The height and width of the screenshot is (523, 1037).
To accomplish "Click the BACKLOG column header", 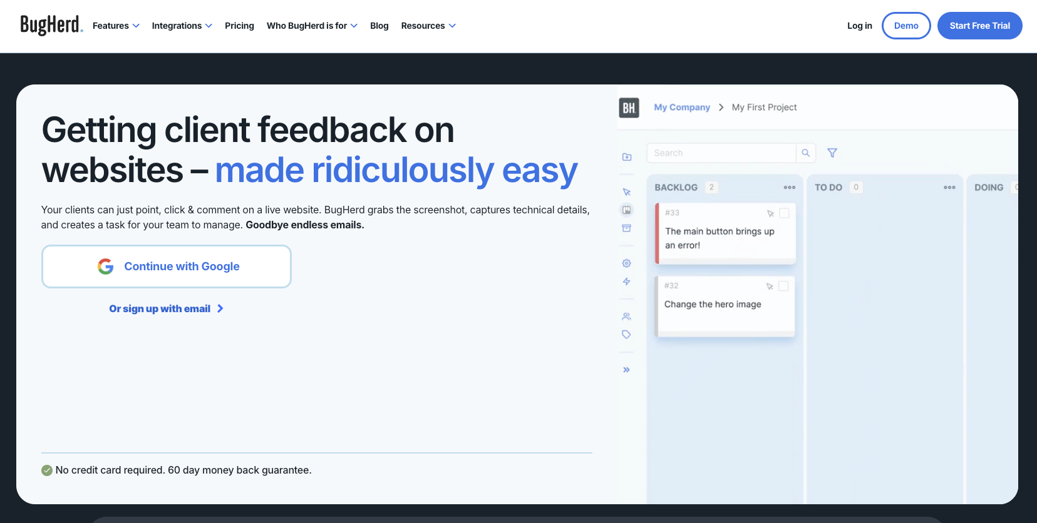I will [676, 187].
